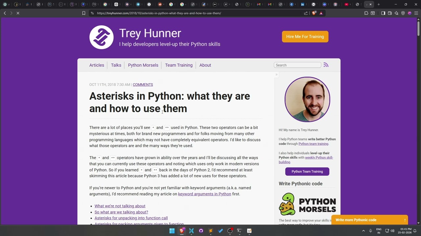This screenshot has height=236, width=421.
Task: Open the Articles menu item
Action: 97,65
